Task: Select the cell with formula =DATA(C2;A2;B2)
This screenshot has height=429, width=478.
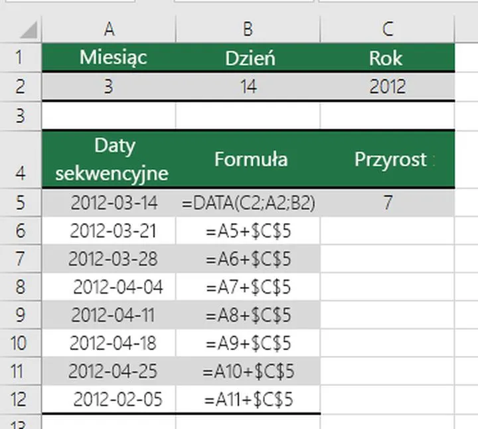Action: [248, 203]
